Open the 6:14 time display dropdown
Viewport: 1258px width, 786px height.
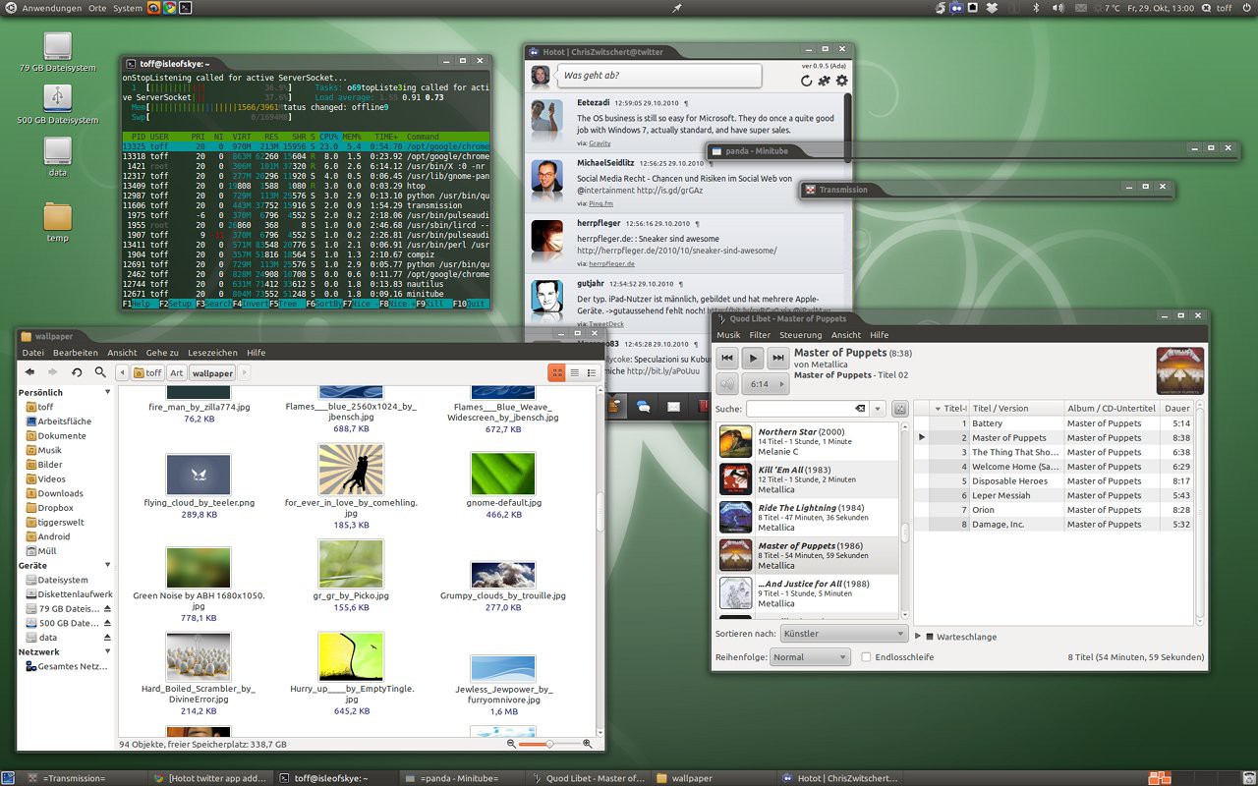(x=768, y=384)
